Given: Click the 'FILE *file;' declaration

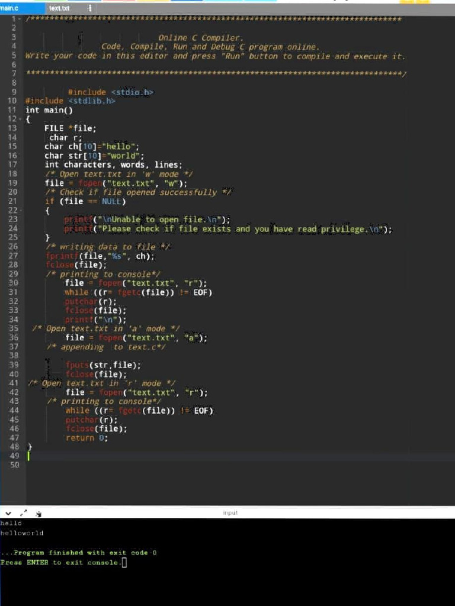Looking at the screenshot, I should click(70, 128).
